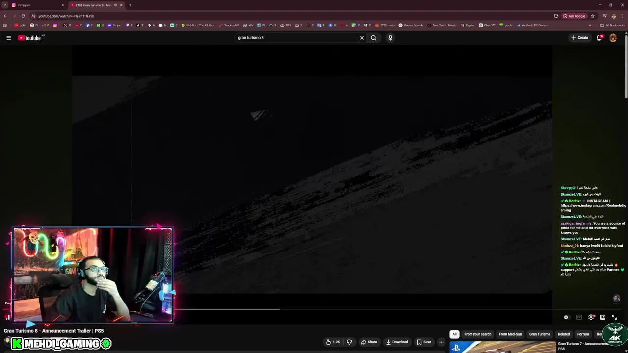The height and width of the screenshot is (353, 628).
Task: Click the Gran Turismo 8 video title
Action: pos(54,331)
